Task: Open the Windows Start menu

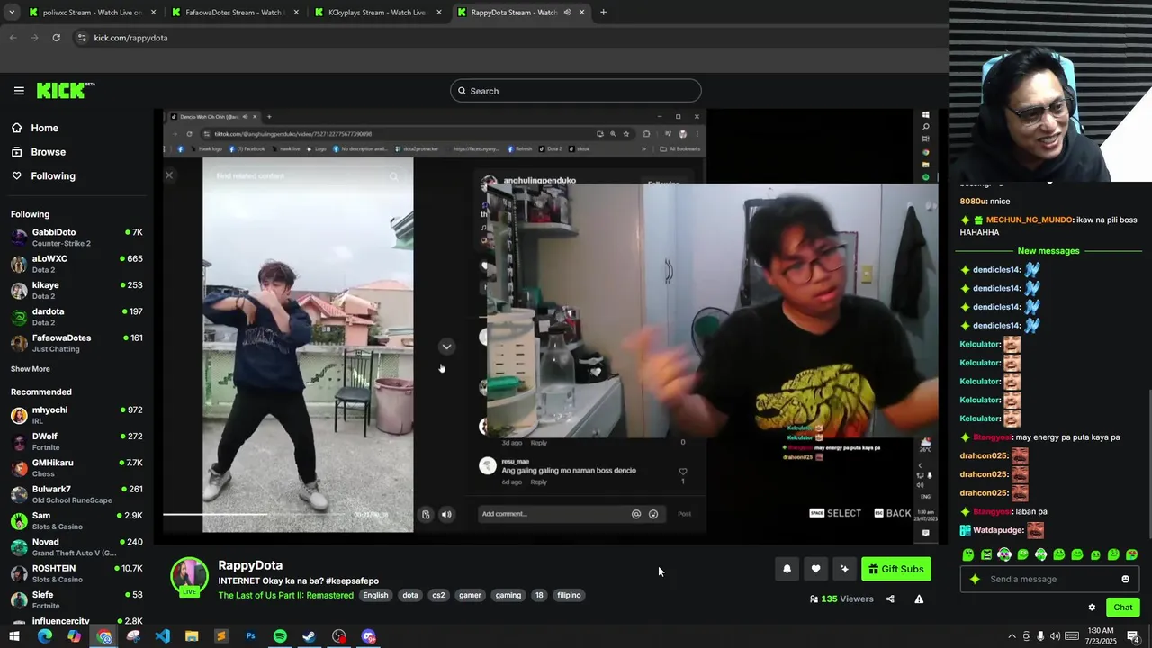Action: click(14, 636)
